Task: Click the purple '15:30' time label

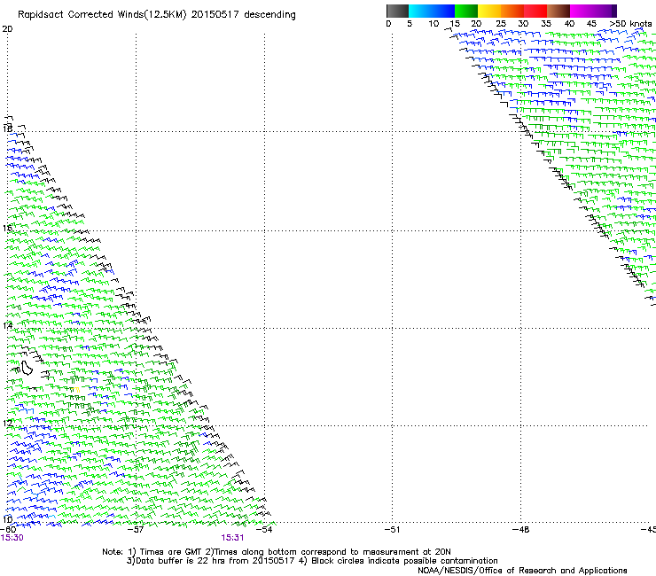Action: click(x=12, y=538)
